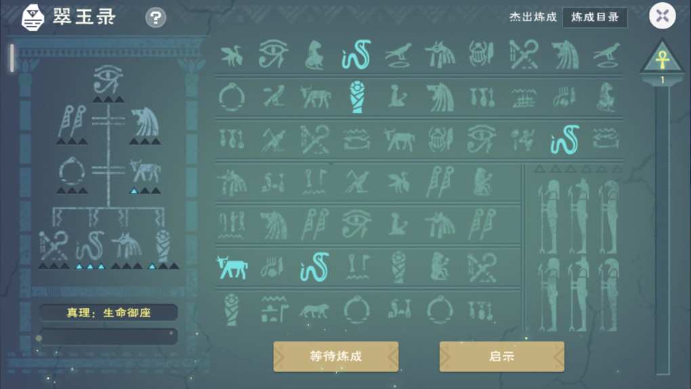This screenshot has height=389, width=691.
Task: Tap the ankh pyramid icon above the slider
Action: [662, 58]
